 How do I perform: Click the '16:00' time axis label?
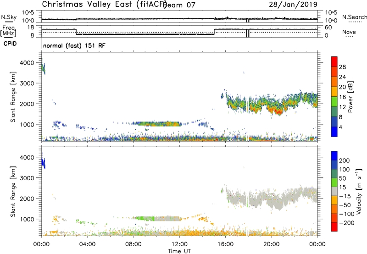(x=225, y=244)
